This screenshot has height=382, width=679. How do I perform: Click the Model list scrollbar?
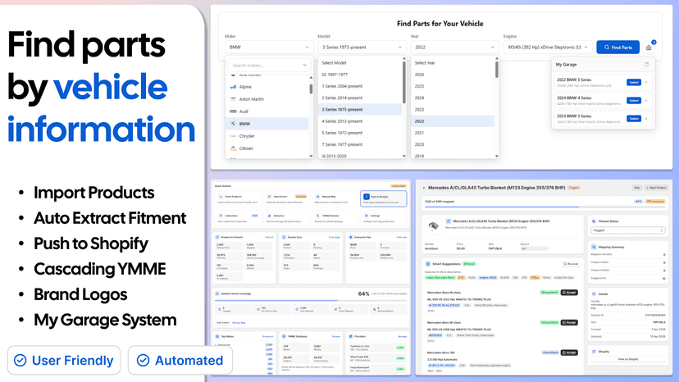[404, 82]
